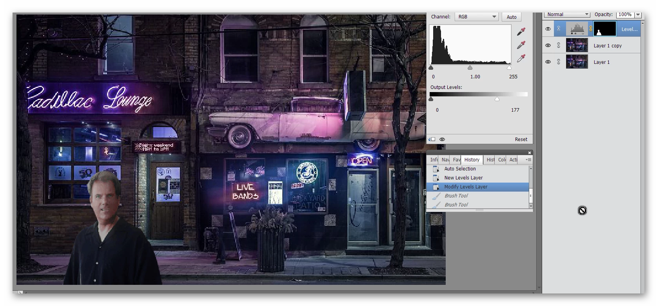Click the output level value 177

coord(515,110)
